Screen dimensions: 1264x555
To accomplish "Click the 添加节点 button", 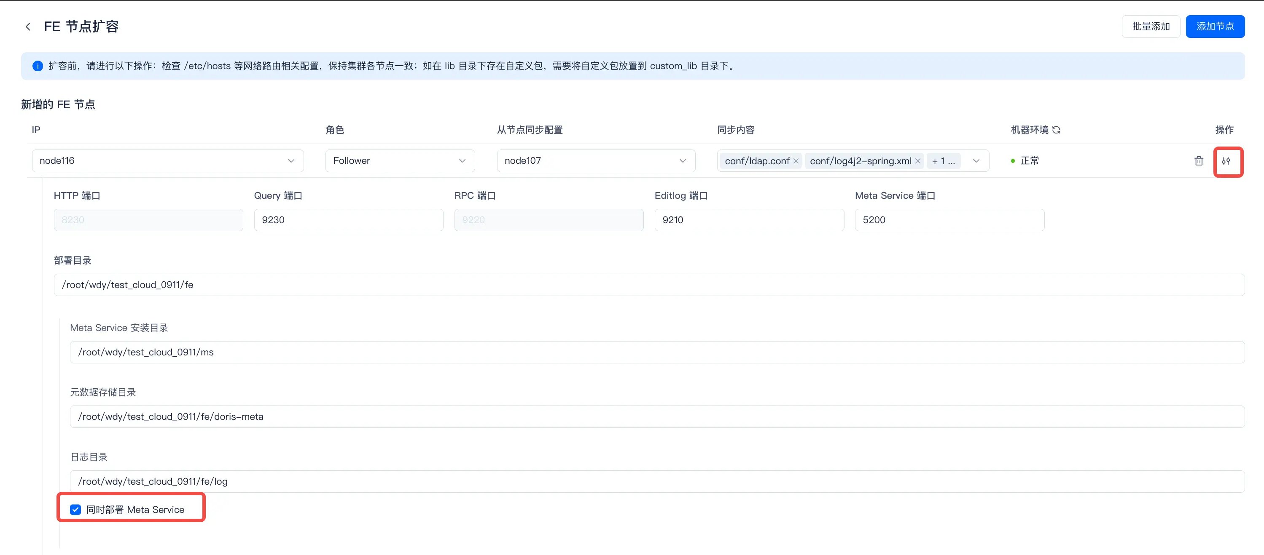I will pyautogui.click(x=1215, y=27).
